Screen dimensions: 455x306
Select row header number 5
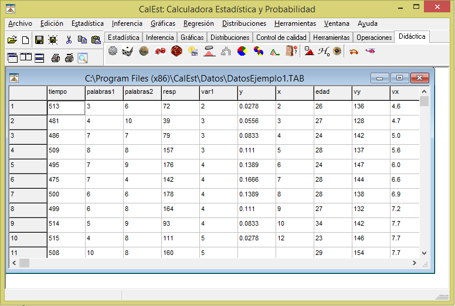click(x=28, y=166)
